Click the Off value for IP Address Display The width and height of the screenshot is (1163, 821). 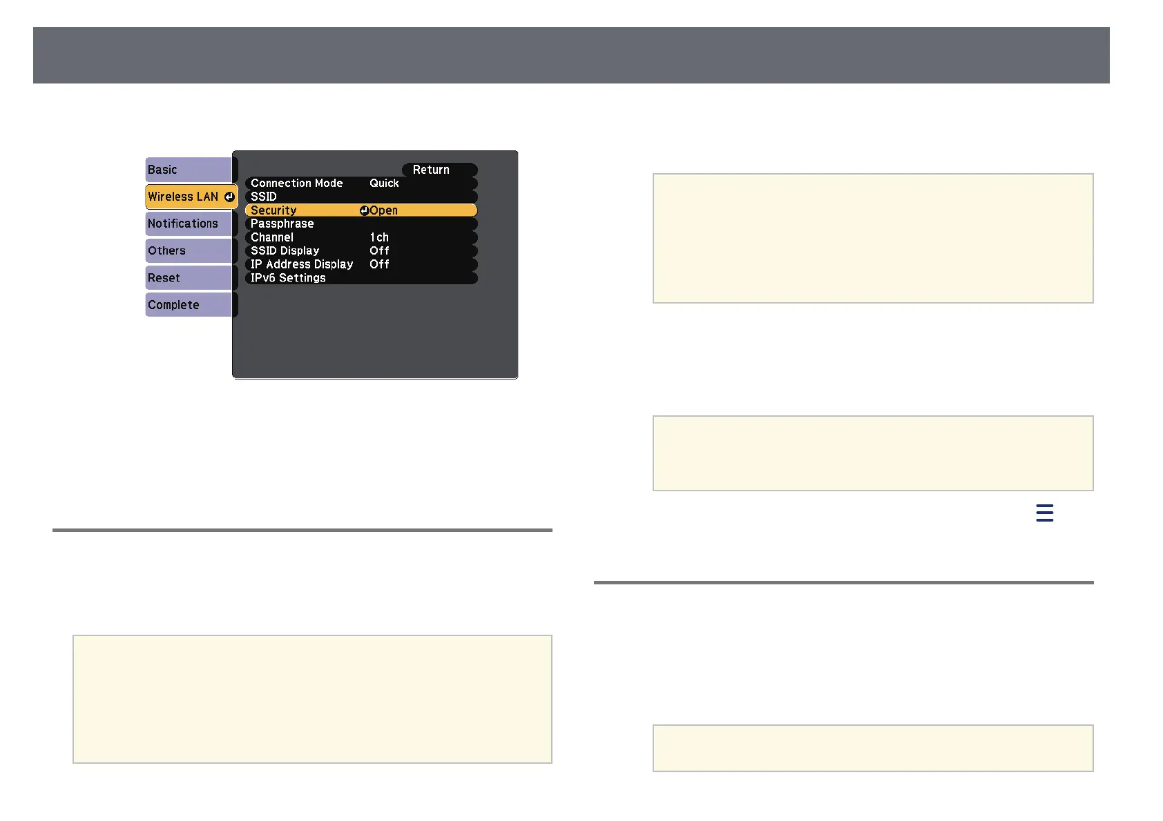click(379, 264)
